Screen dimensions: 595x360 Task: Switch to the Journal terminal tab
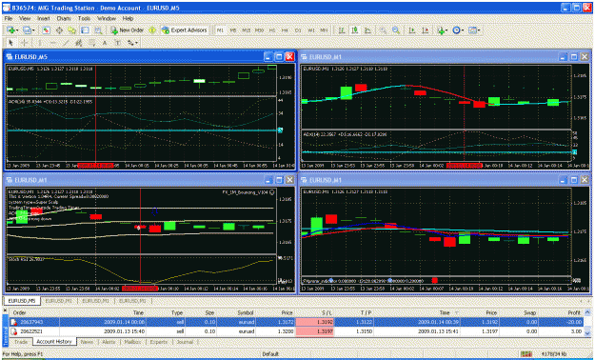coord(185,342)
